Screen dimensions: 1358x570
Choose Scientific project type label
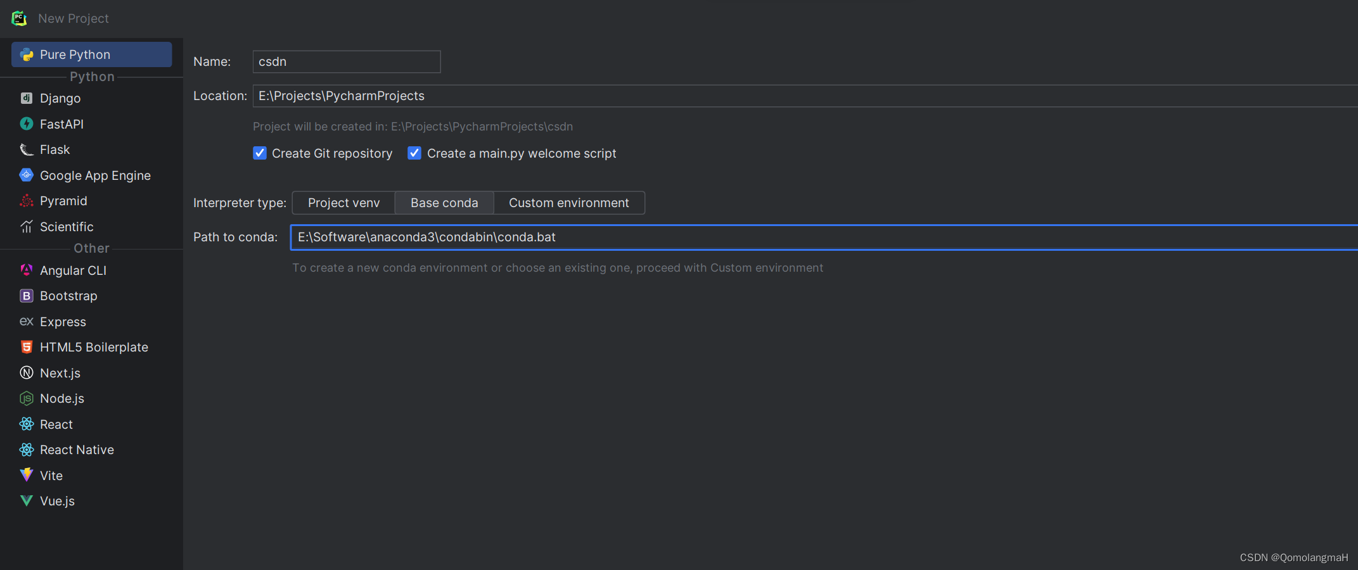tap(67, 227)
